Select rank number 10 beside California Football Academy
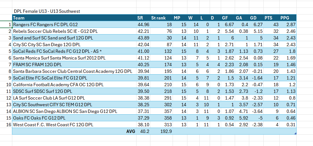The image size is (313, 146). 8,85
